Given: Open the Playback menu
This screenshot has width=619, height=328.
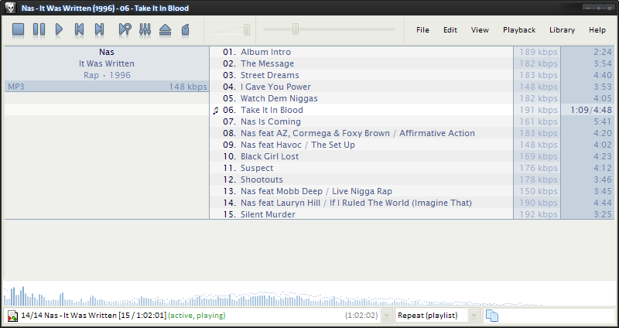Looking at the screenshot, I should click(x=519, y=30).
